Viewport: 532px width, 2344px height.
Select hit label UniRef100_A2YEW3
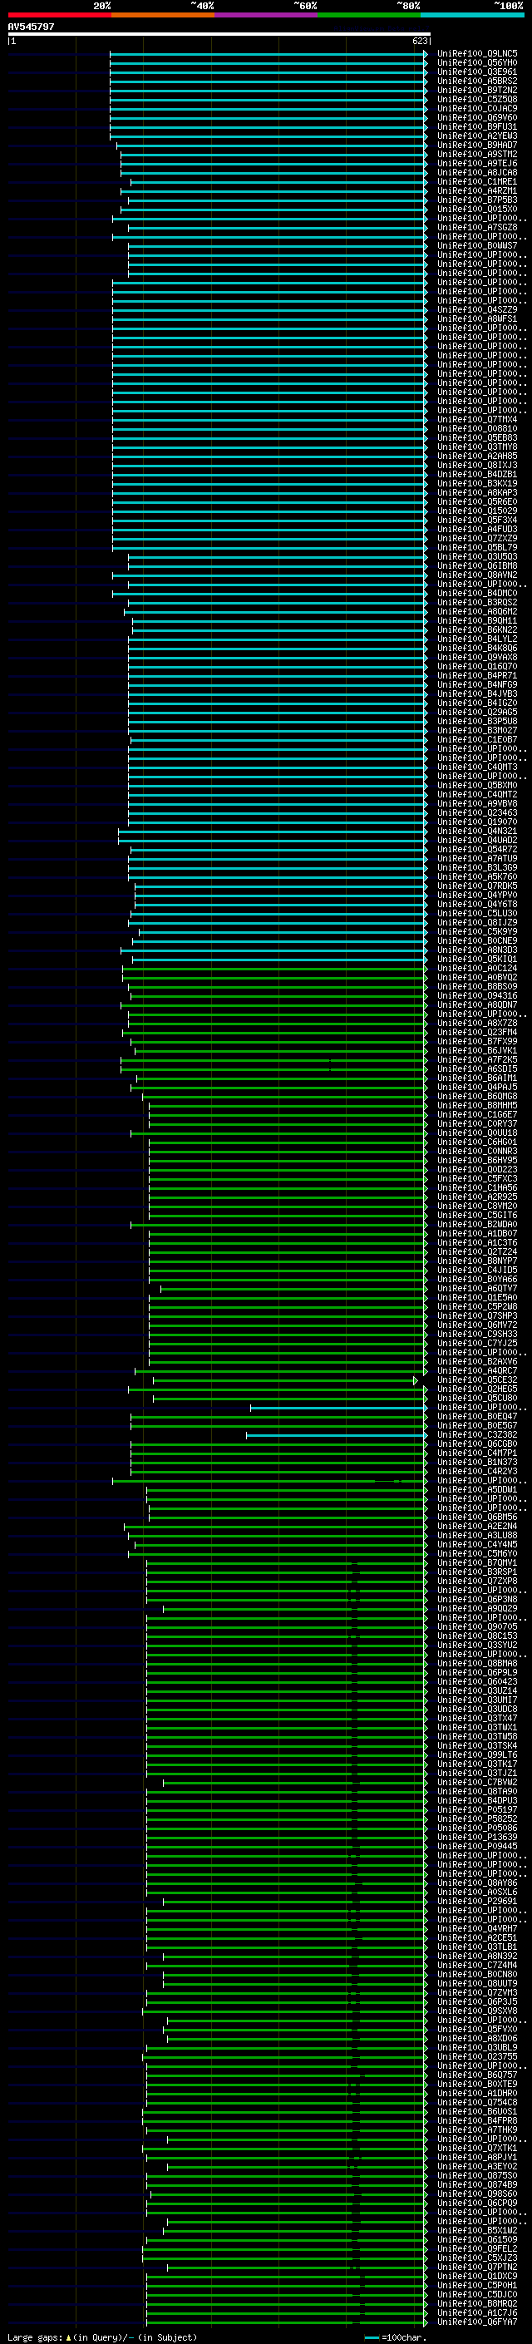(476, 136)
